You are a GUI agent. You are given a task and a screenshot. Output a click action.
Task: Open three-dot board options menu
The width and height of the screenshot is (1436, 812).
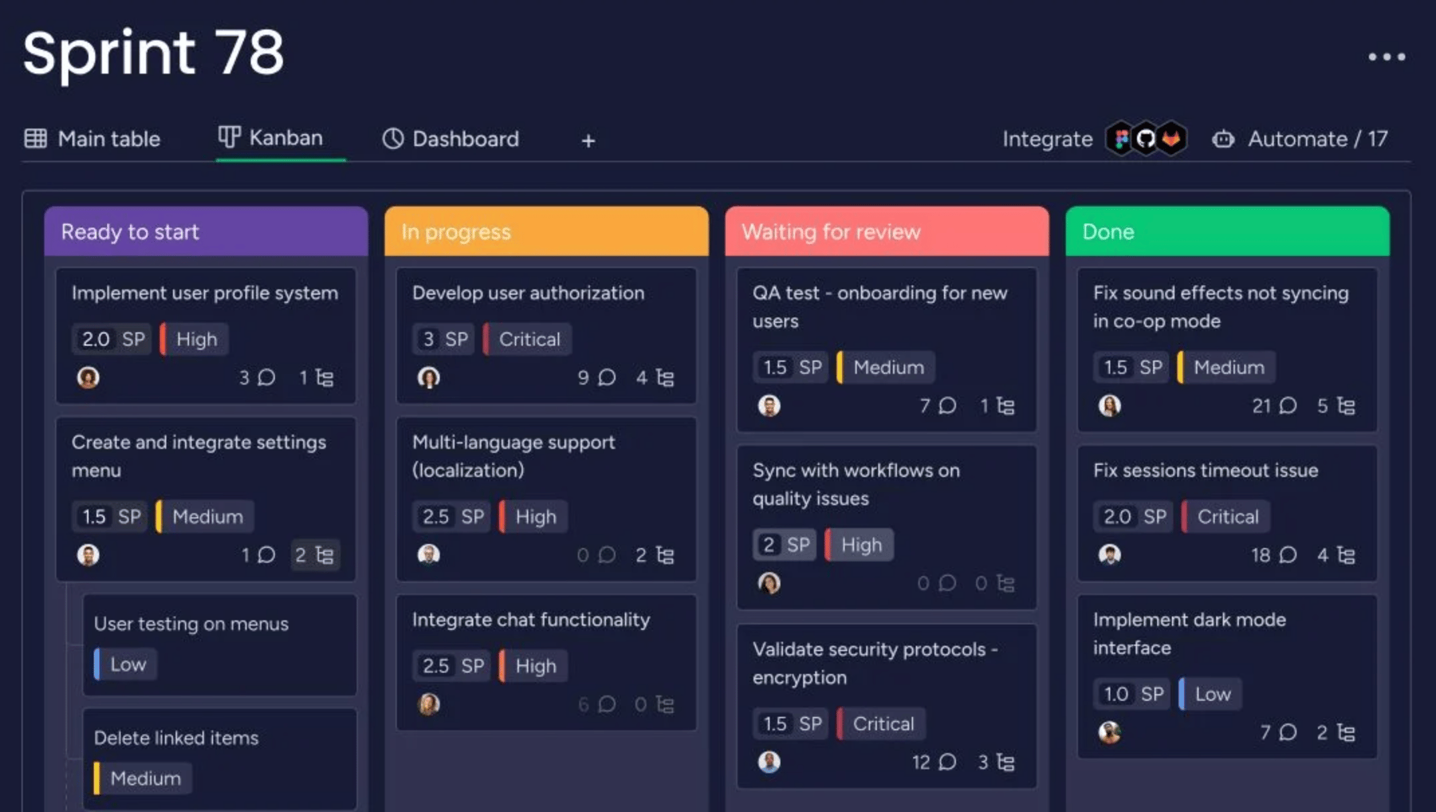pyautogui.click(x=1386, y=57)
